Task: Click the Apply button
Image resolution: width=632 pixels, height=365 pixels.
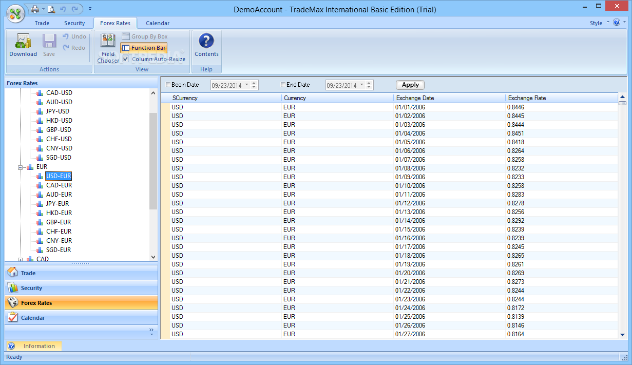Action: click(410, 85)
